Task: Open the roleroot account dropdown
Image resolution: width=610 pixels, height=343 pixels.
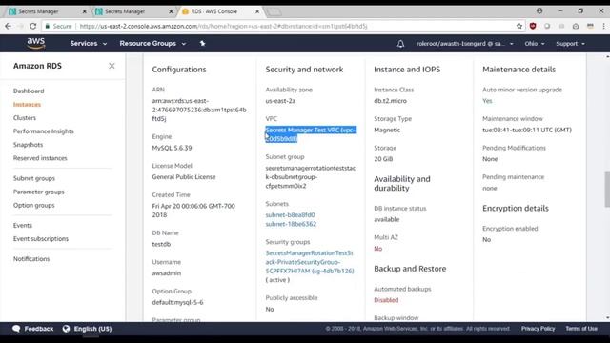Action: click(464, 44)
